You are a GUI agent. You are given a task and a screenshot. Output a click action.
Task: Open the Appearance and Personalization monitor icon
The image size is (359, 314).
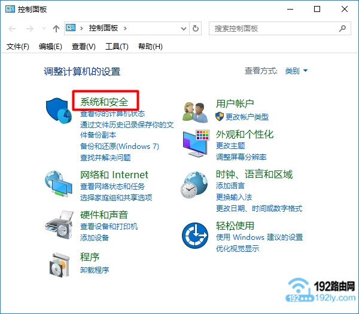(196, 144)
